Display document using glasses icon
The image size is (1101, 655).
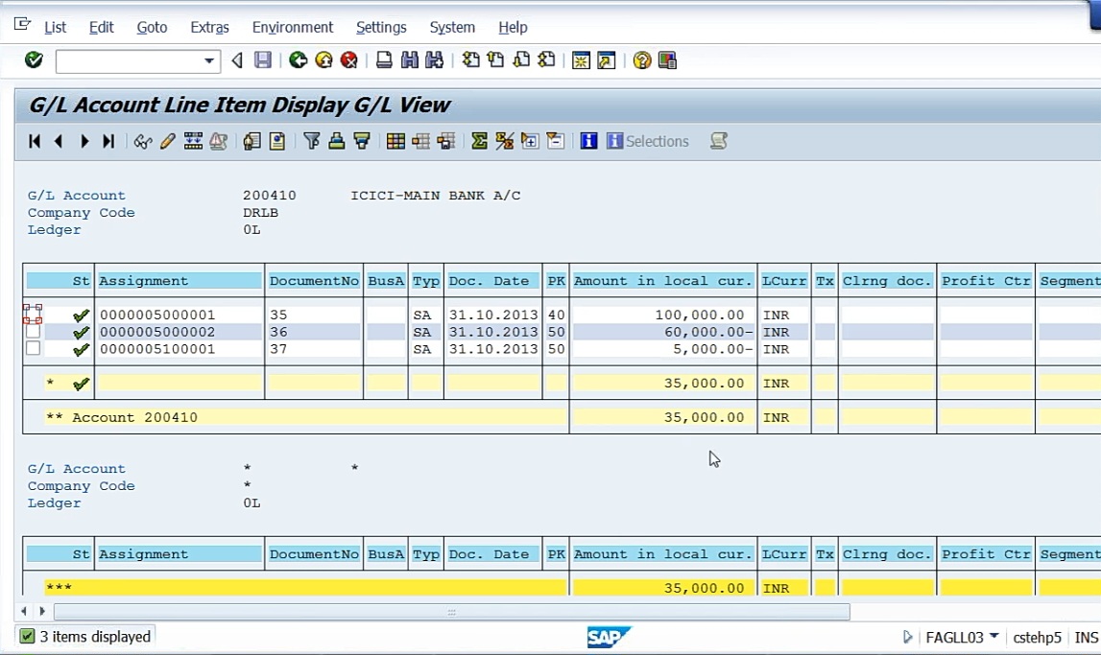tap(142, 141)
